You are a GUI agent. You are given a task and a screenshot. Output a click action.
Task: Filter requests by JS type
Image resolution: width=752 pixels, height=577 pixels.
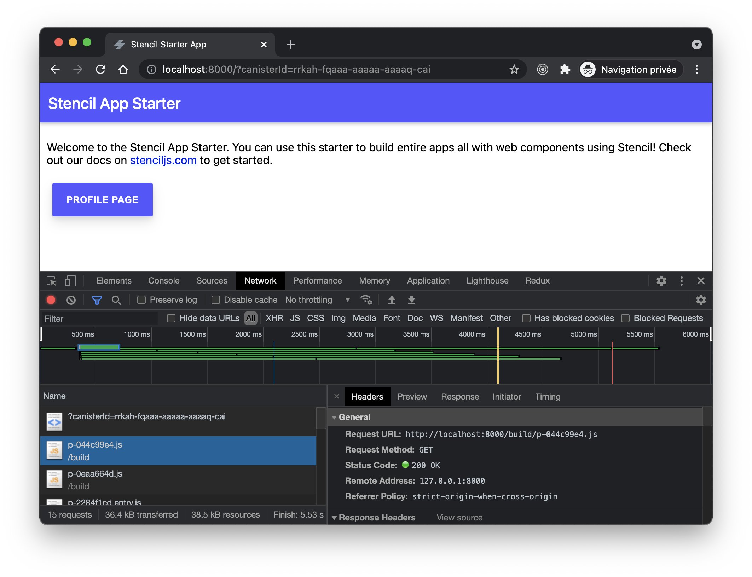[x=295, y=318]
